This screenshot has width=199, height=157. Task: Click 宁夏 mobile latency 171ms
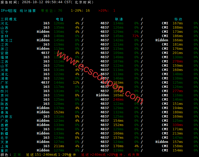pyautogui.click(x=178, y=129)
